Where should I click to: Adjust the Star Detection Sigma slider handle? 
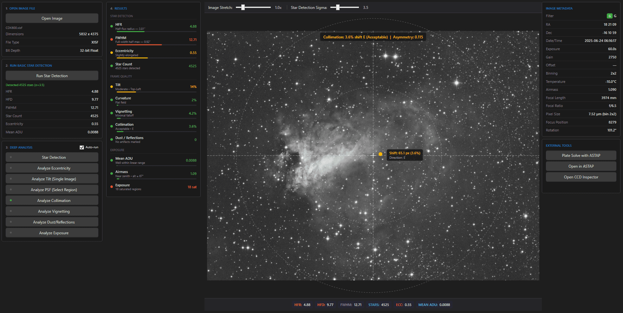coord(338,7)
